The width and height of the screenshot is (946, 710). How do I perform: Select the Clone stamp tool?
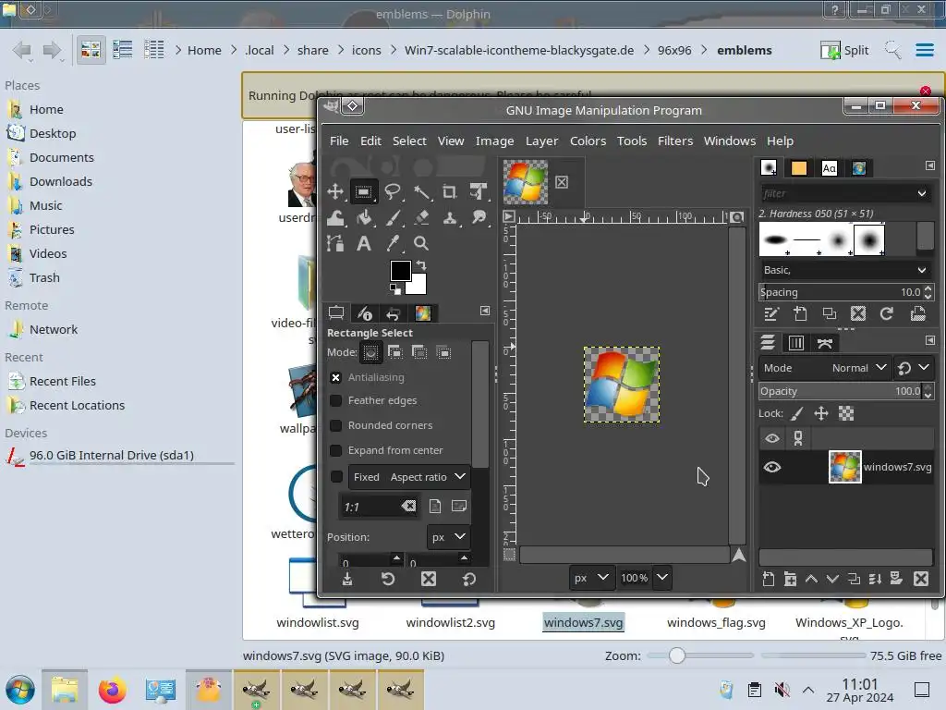(450, 218)
